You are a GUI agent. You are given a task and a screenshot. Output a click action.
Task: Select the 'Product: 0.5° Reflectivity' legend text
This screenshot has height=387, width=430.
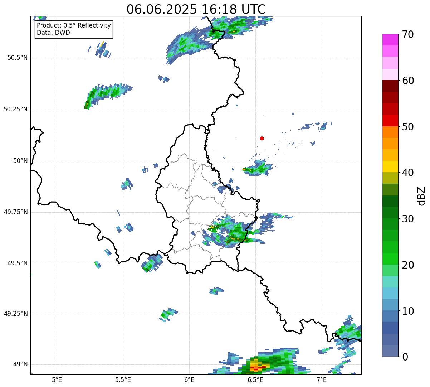(x=74, y=26)
